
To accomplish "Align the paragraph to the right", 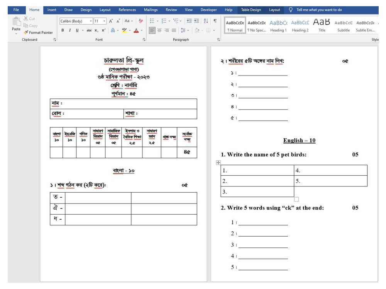I will (x=167, y=30).
